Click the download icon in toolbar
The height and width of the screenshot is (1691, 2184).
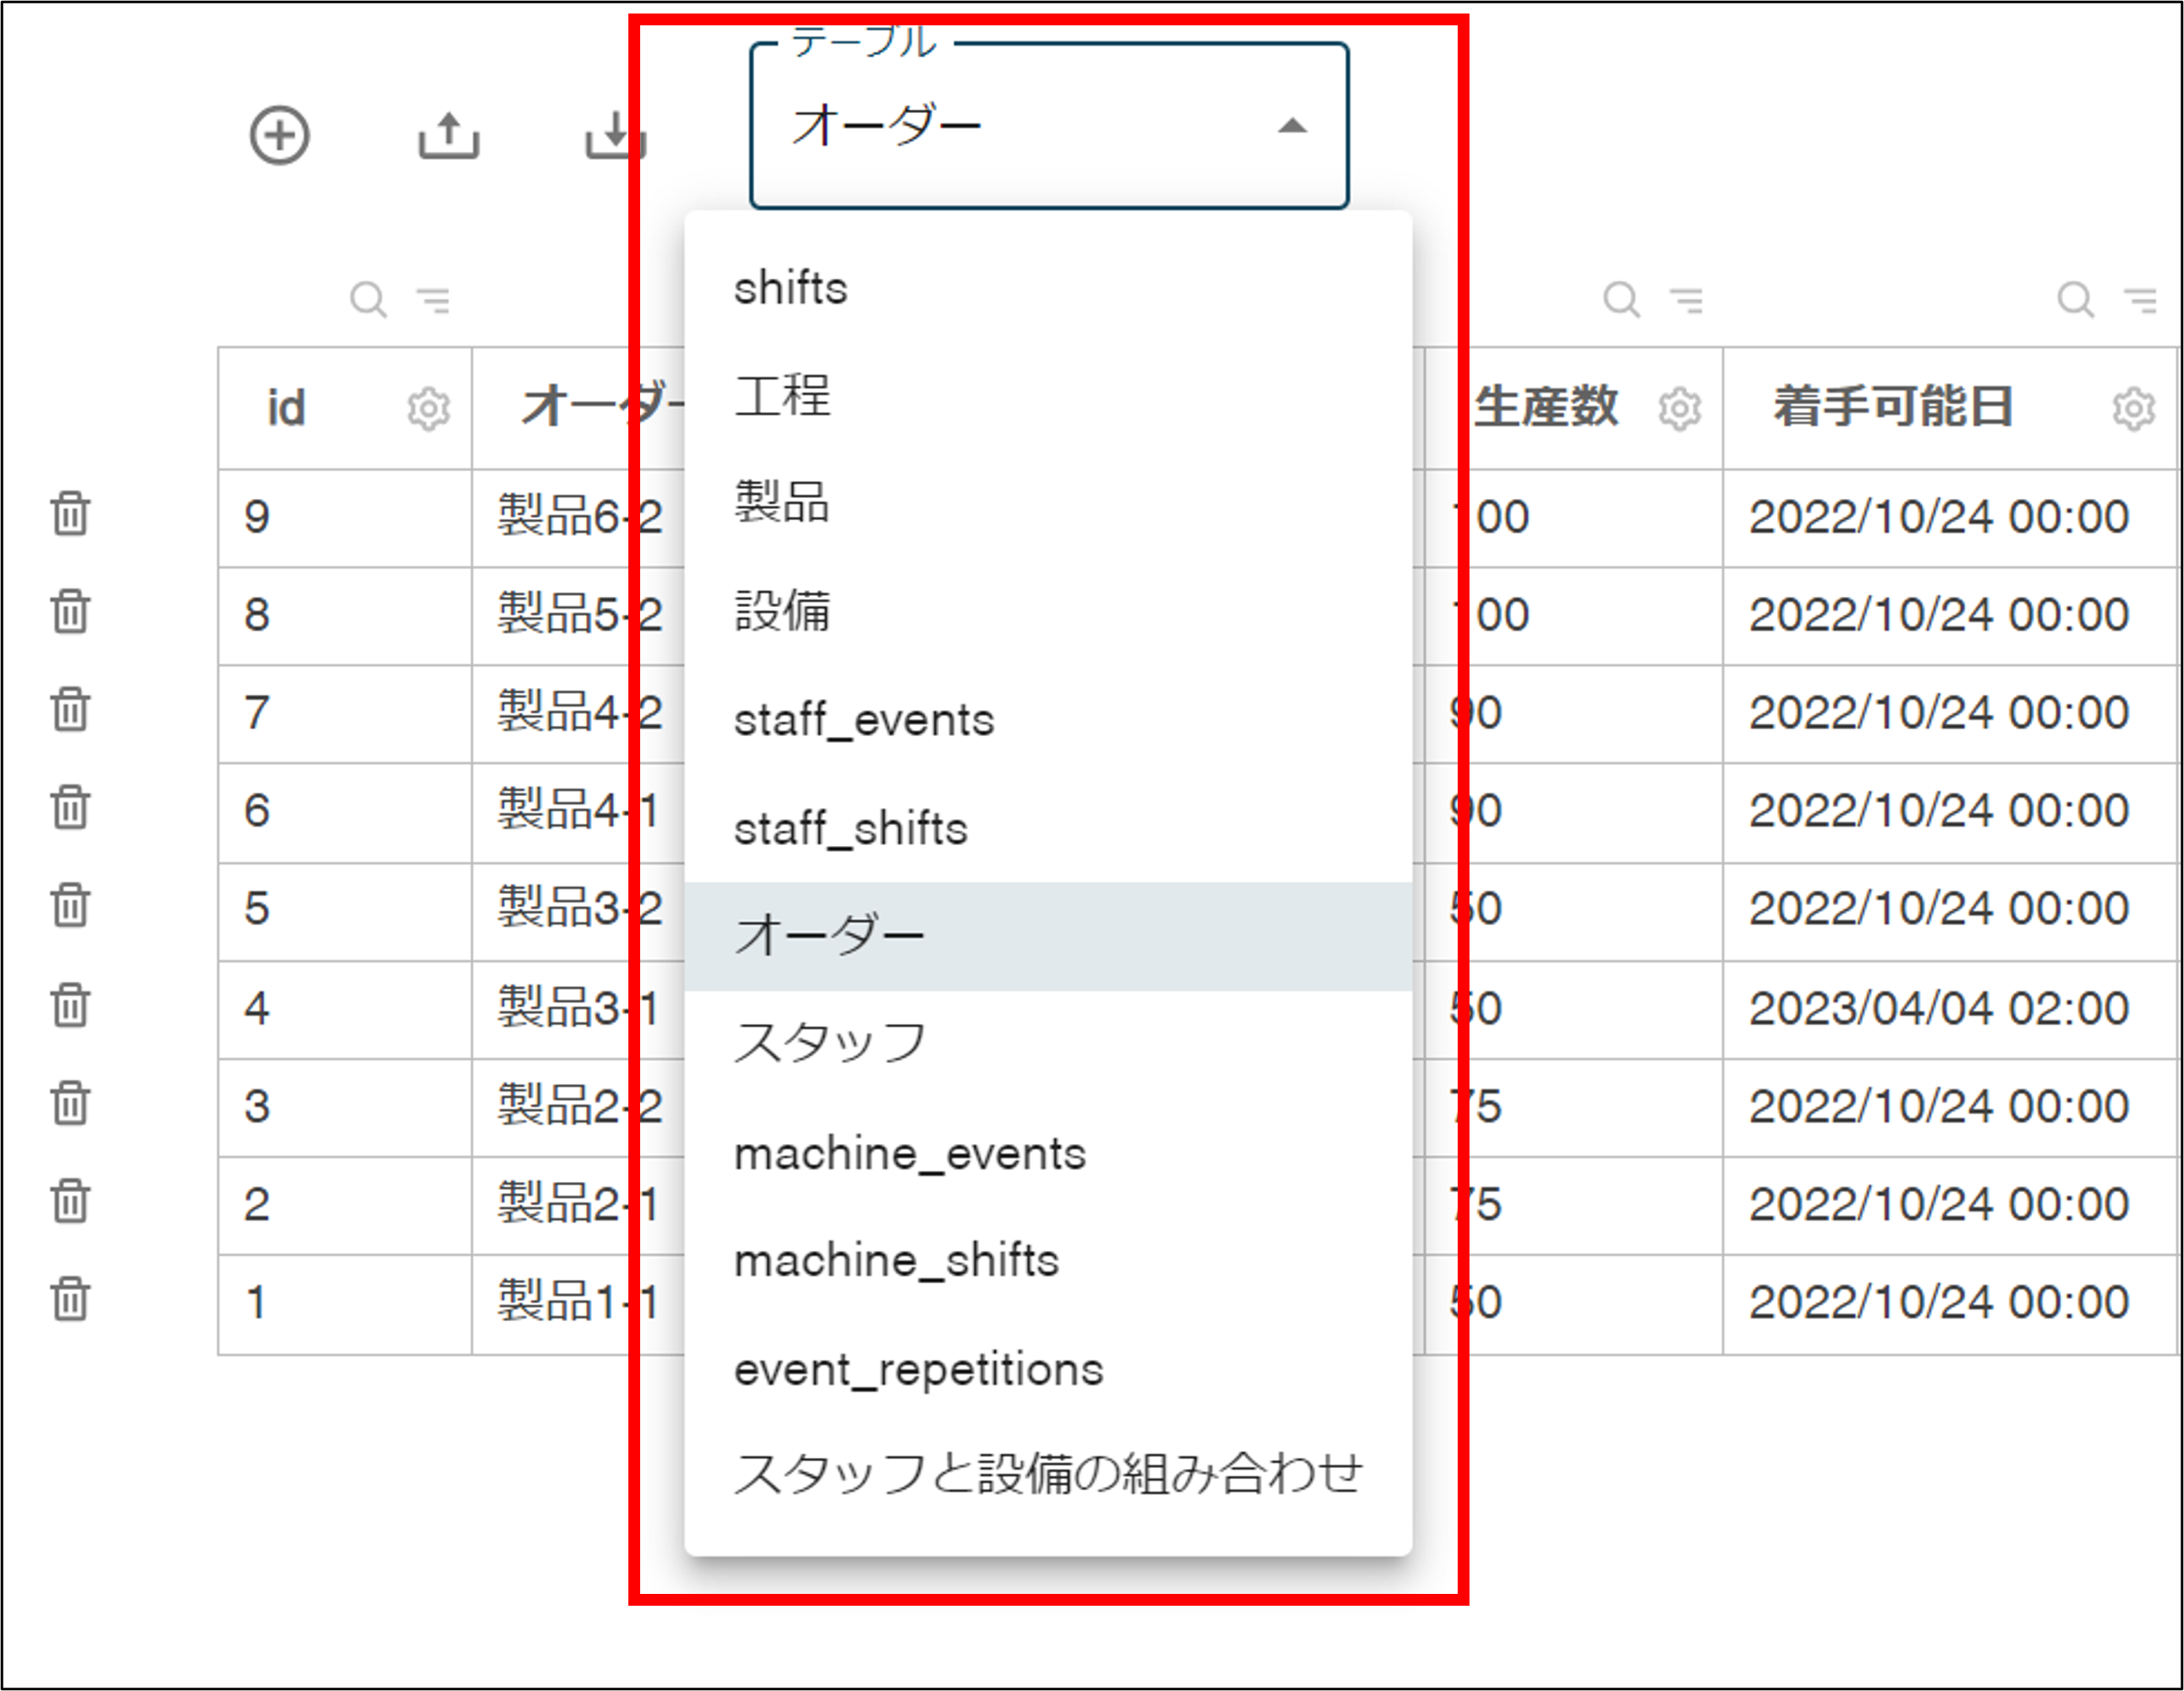[x=615, y=135]
